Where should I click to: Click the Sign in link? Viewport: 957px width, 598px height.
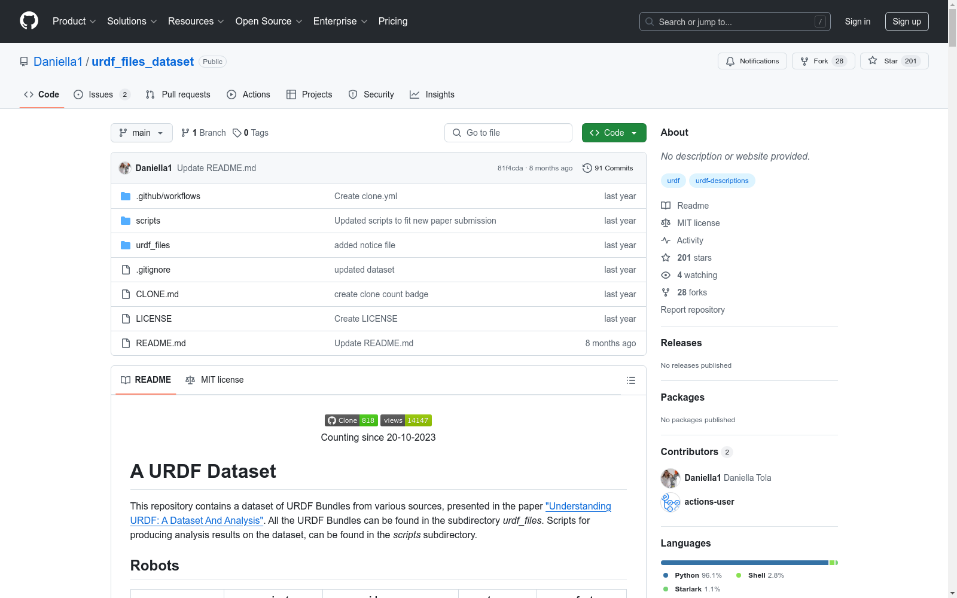858,22
